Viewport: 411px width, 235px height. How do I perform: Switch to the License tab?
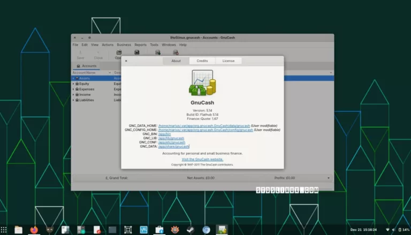click(229, 61)
